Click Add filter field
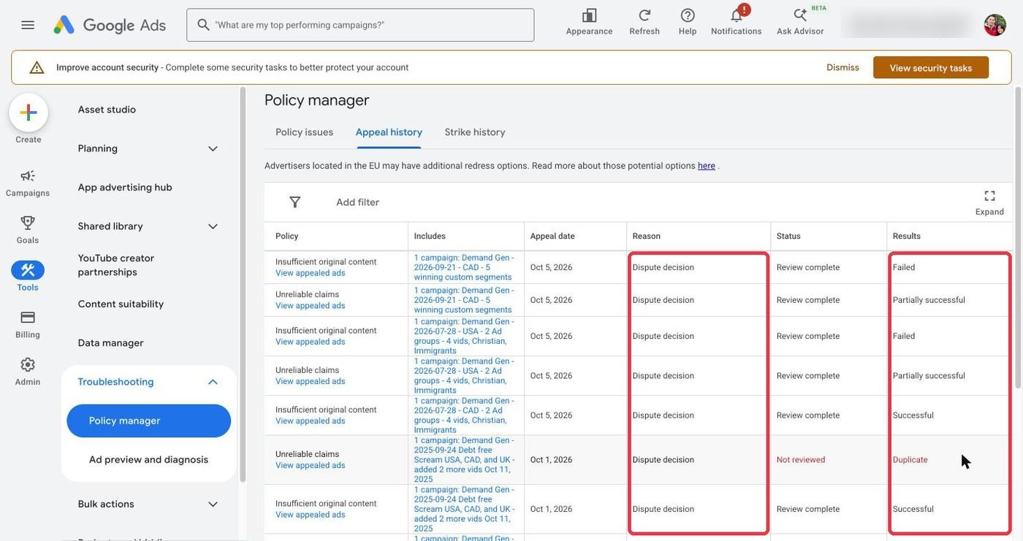1023x541 pixels. tap(357, 202)
